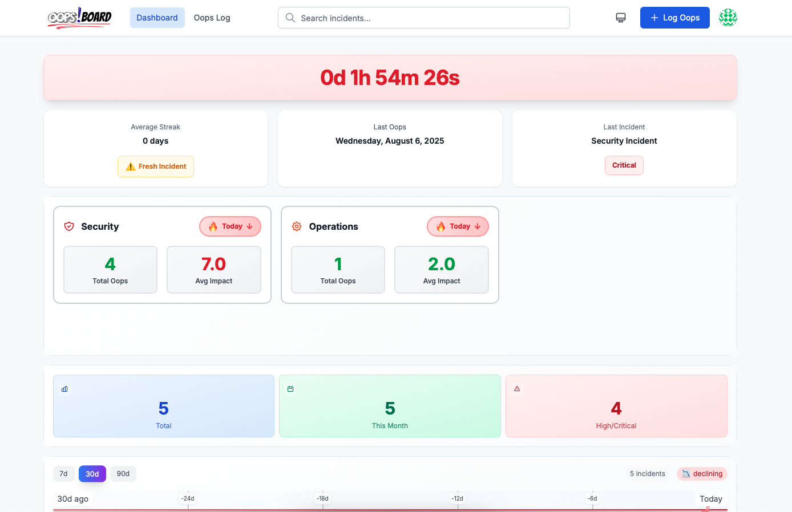792x512 pixels.
Task: Click the Oops Board logo
Action: click(x=79, y=18)
